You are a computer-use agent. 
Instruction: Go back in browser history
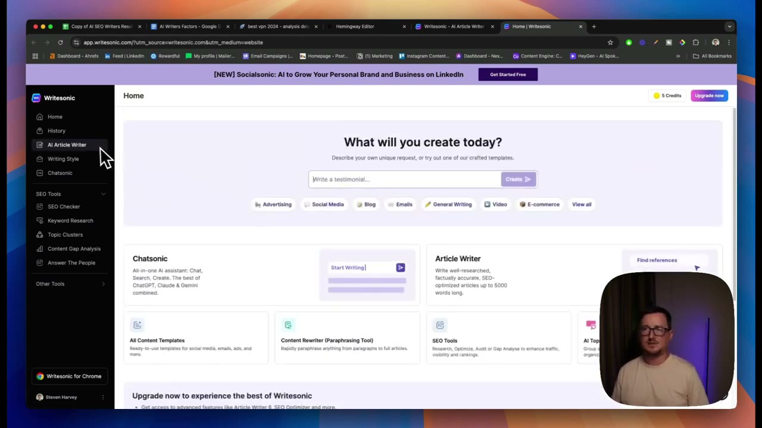34,43
